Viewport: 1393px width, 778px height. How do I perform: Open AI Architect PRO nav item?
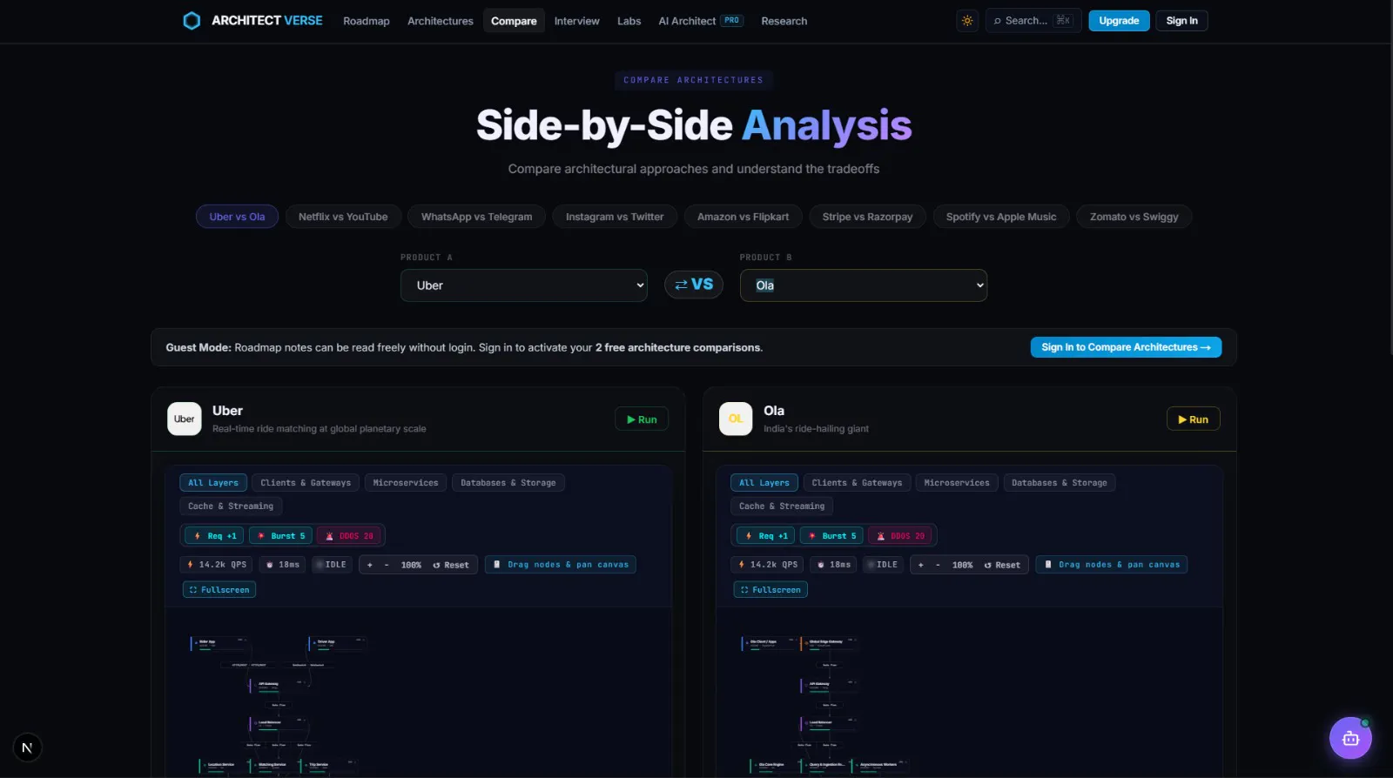point(701,21)
